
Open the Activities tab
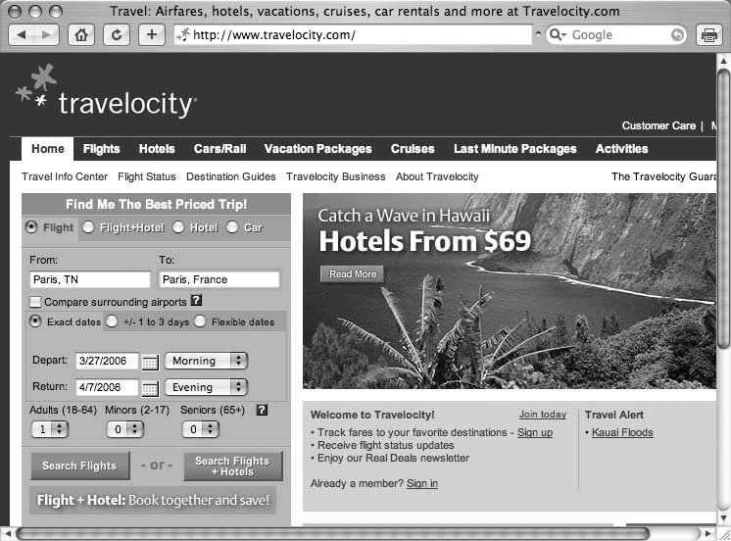pyautogui.click(x=621, y=149)
